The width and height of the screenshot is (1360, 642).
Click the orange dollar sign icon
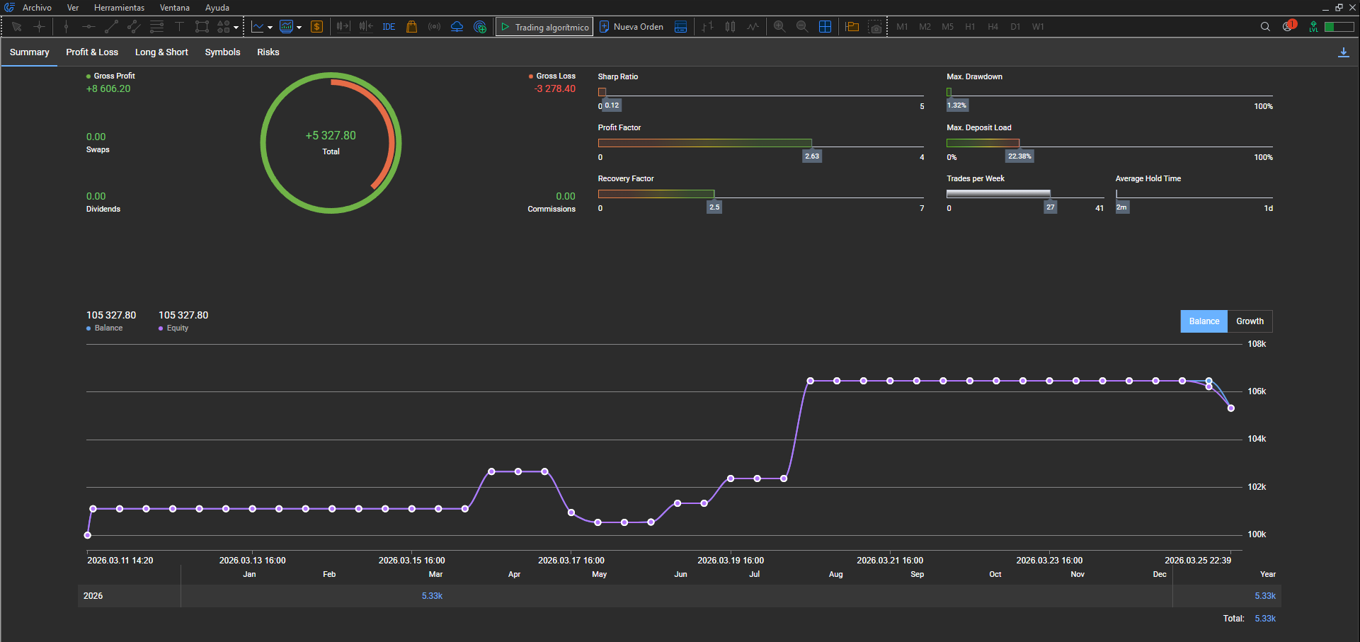[316, 27]
